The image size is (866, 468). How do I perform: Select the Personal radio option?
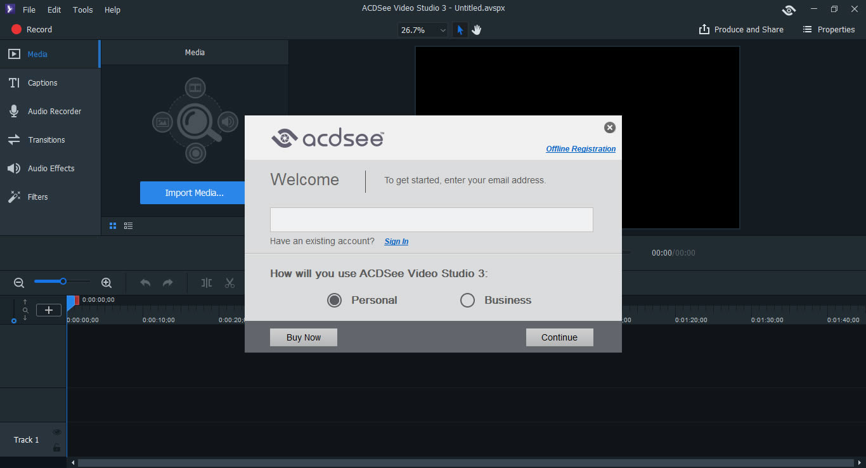tap(335, 301)
